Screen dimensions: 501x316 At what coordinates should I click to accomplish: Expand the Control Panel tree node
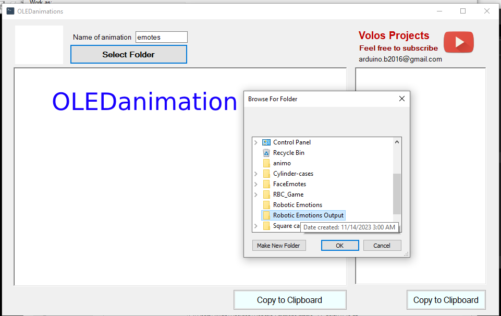tap(255, 142)
